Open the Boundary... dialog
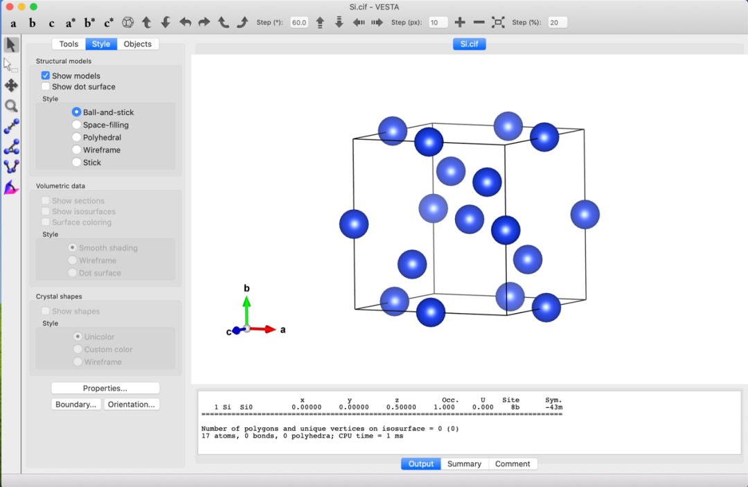 point(76,405)
